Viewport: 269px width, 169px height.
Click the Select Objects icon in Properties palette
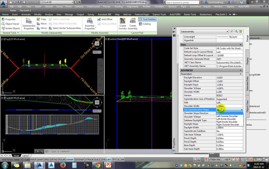coord(236,31)
